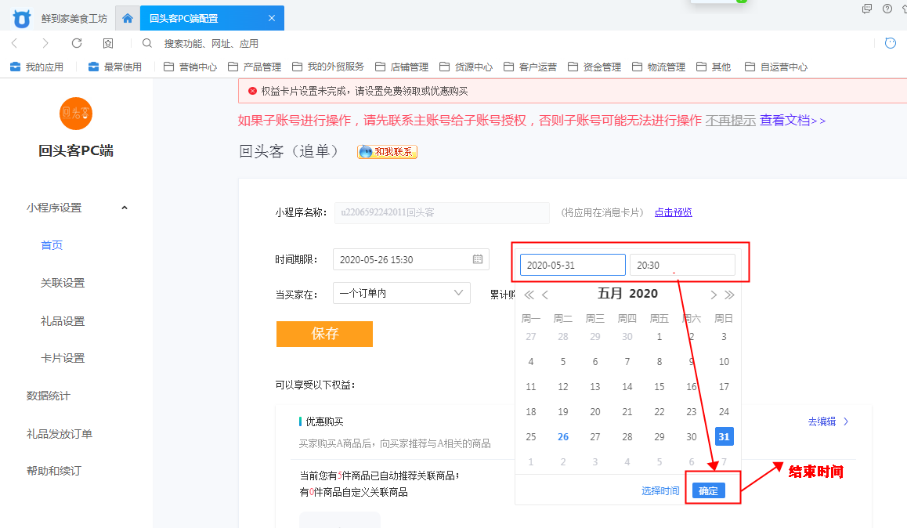Open the 最常使用 bookmark

coord(115,67)
